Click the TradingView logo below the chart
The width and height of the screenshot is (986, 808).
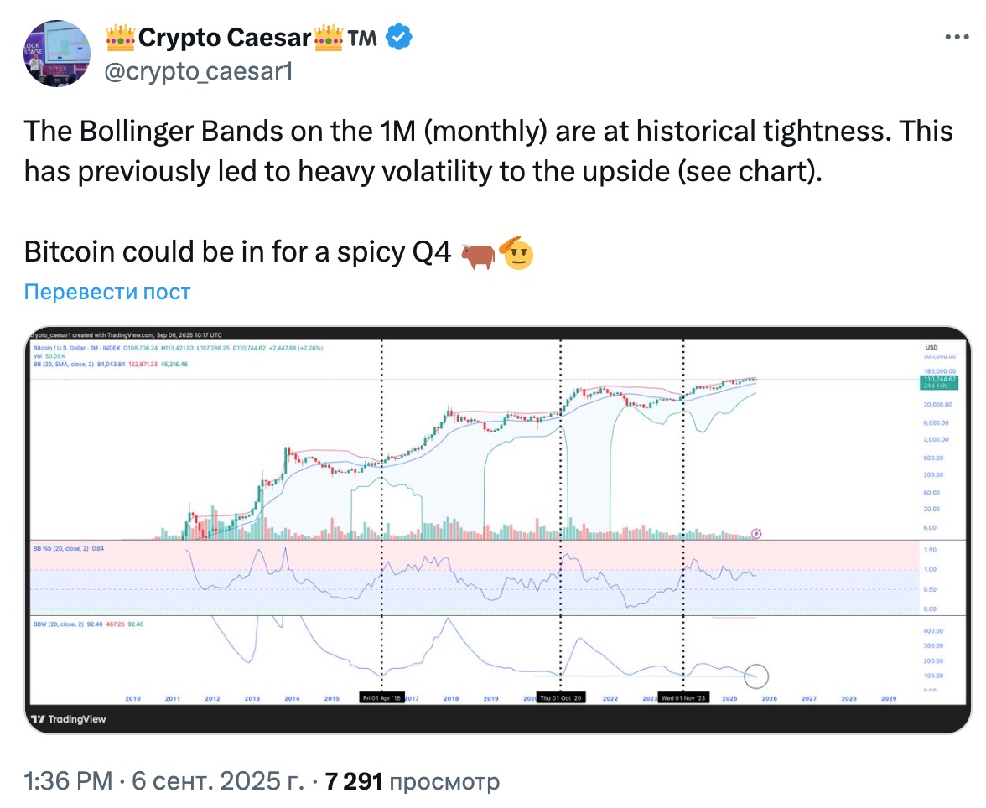69,718
